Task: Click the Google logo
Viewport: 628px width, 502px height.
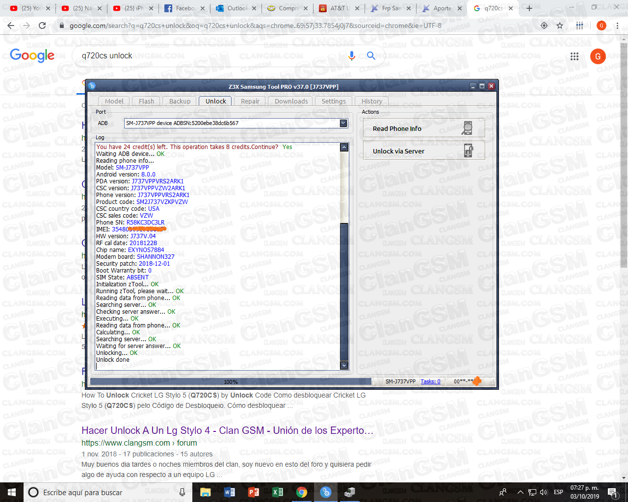Action: 32,55
